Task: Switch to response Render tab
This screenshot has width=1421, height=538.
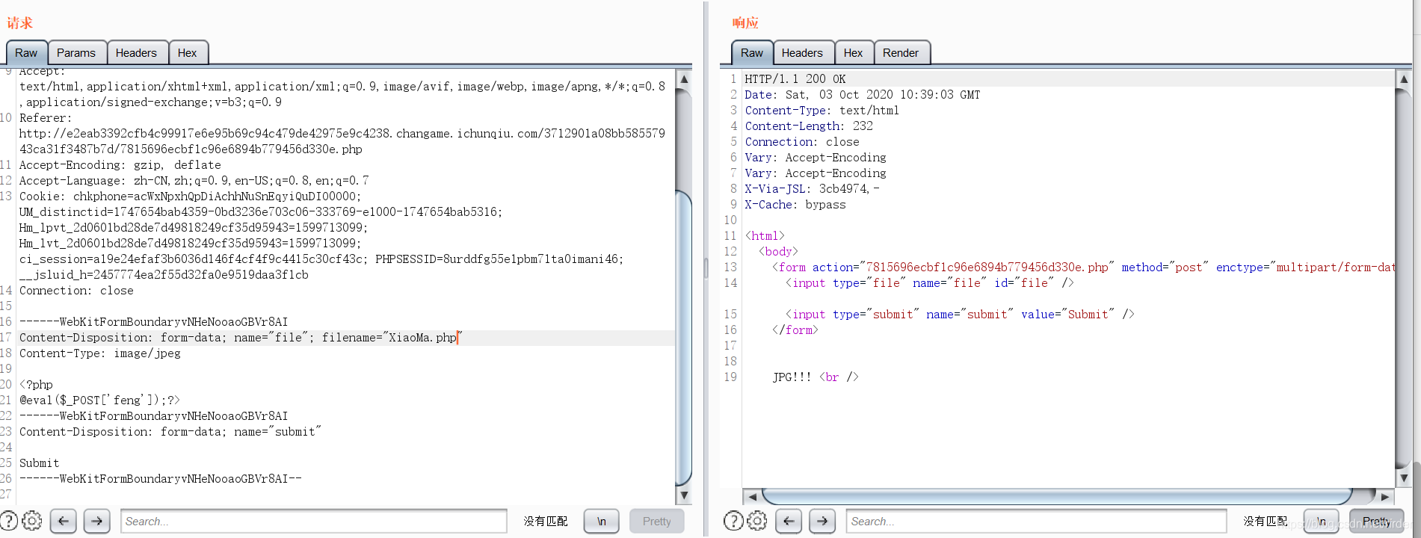Action: (x=901, y=52)
